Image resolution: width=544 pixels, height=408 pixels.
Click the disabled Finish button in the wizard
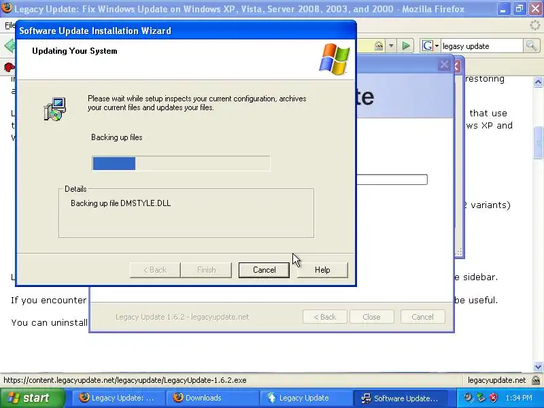(207, 270)
